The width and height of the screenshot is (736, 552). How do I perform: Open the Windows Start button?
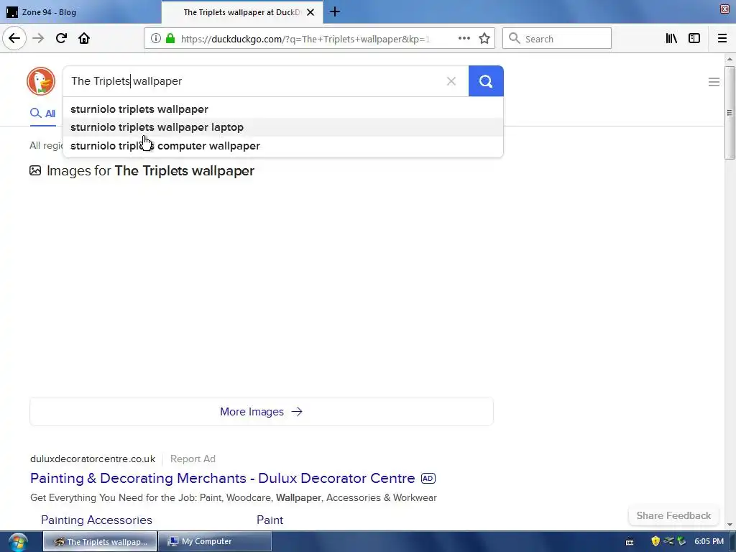17,542
